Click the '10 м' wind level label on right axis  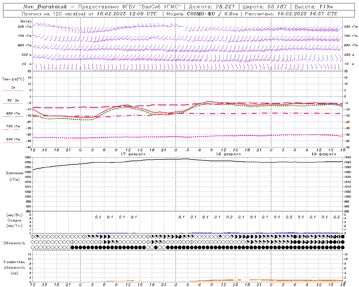(x=349, y=64)
